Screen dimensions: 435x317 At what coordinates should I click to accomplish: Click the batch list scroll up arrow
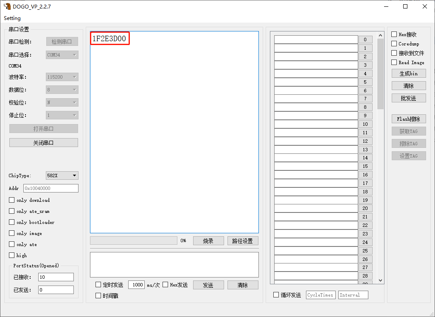click(x=380, y=35)
